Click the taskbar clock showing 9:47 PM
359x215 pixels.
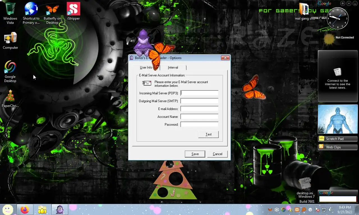coord(345,210)
